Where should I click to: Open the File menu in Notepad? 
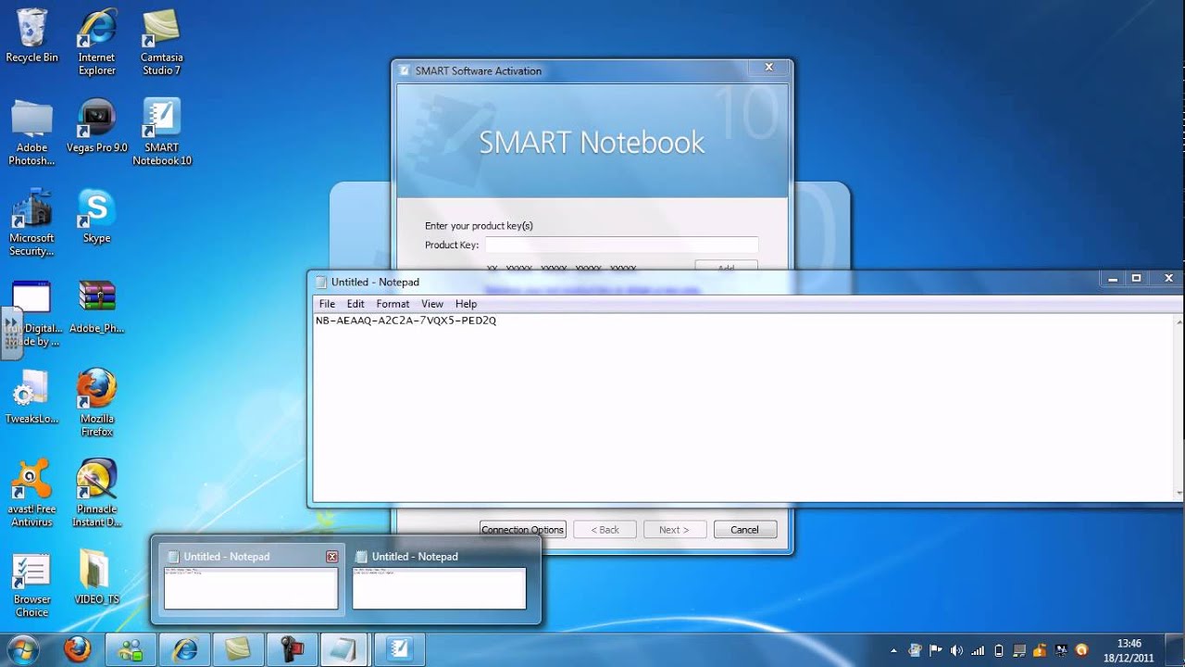(327, 304)
